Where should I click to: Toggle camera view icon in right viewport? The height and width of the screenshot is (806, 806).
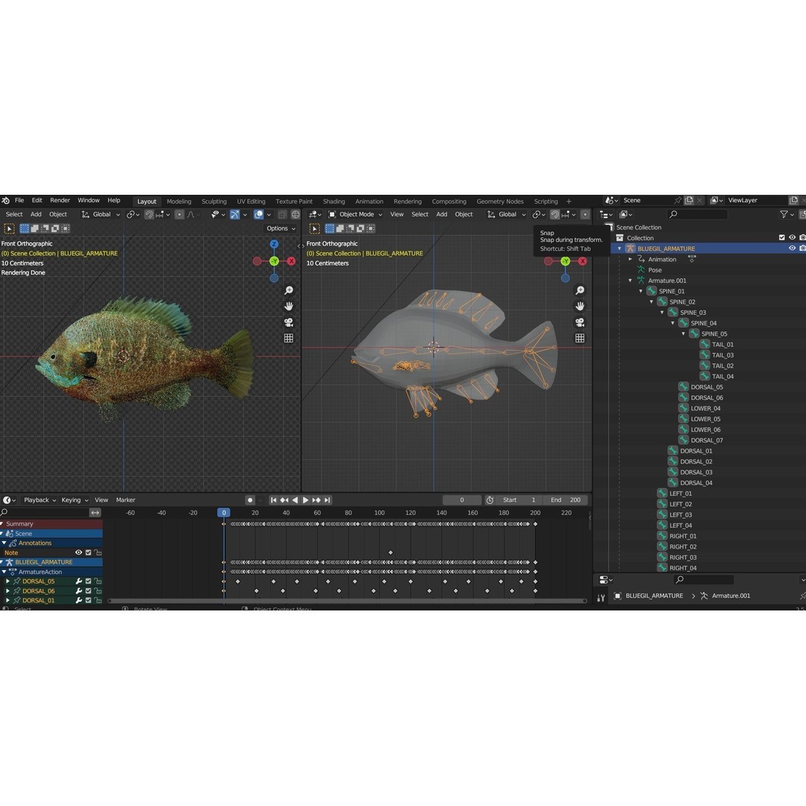pyautogui.click(x=580, y=322)
